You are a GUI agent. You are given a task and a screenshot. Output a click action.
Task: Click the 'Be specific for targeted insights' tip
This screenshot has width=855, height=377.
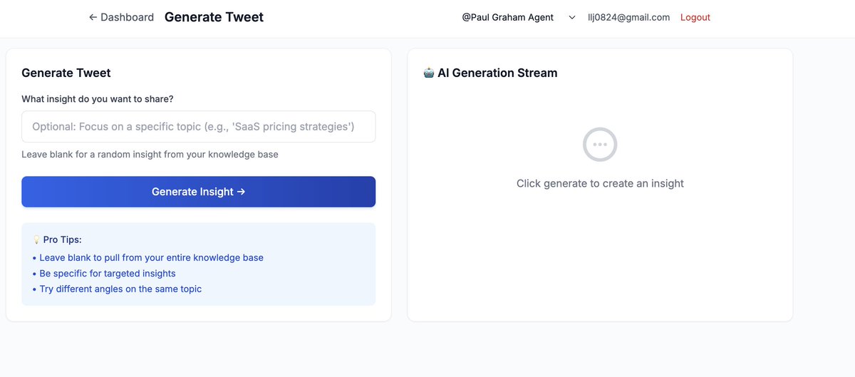[x=104, y=273]
